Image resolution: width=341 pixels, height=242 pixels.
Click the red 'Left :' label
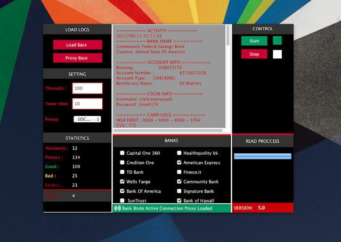(53, 196)
